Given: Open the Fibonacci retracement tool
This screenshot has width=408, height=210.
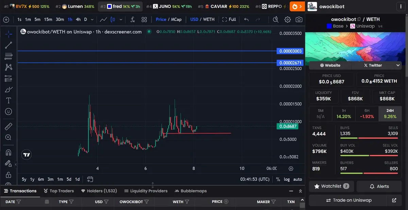Looking at the screenshot, I should click(8, 56).
